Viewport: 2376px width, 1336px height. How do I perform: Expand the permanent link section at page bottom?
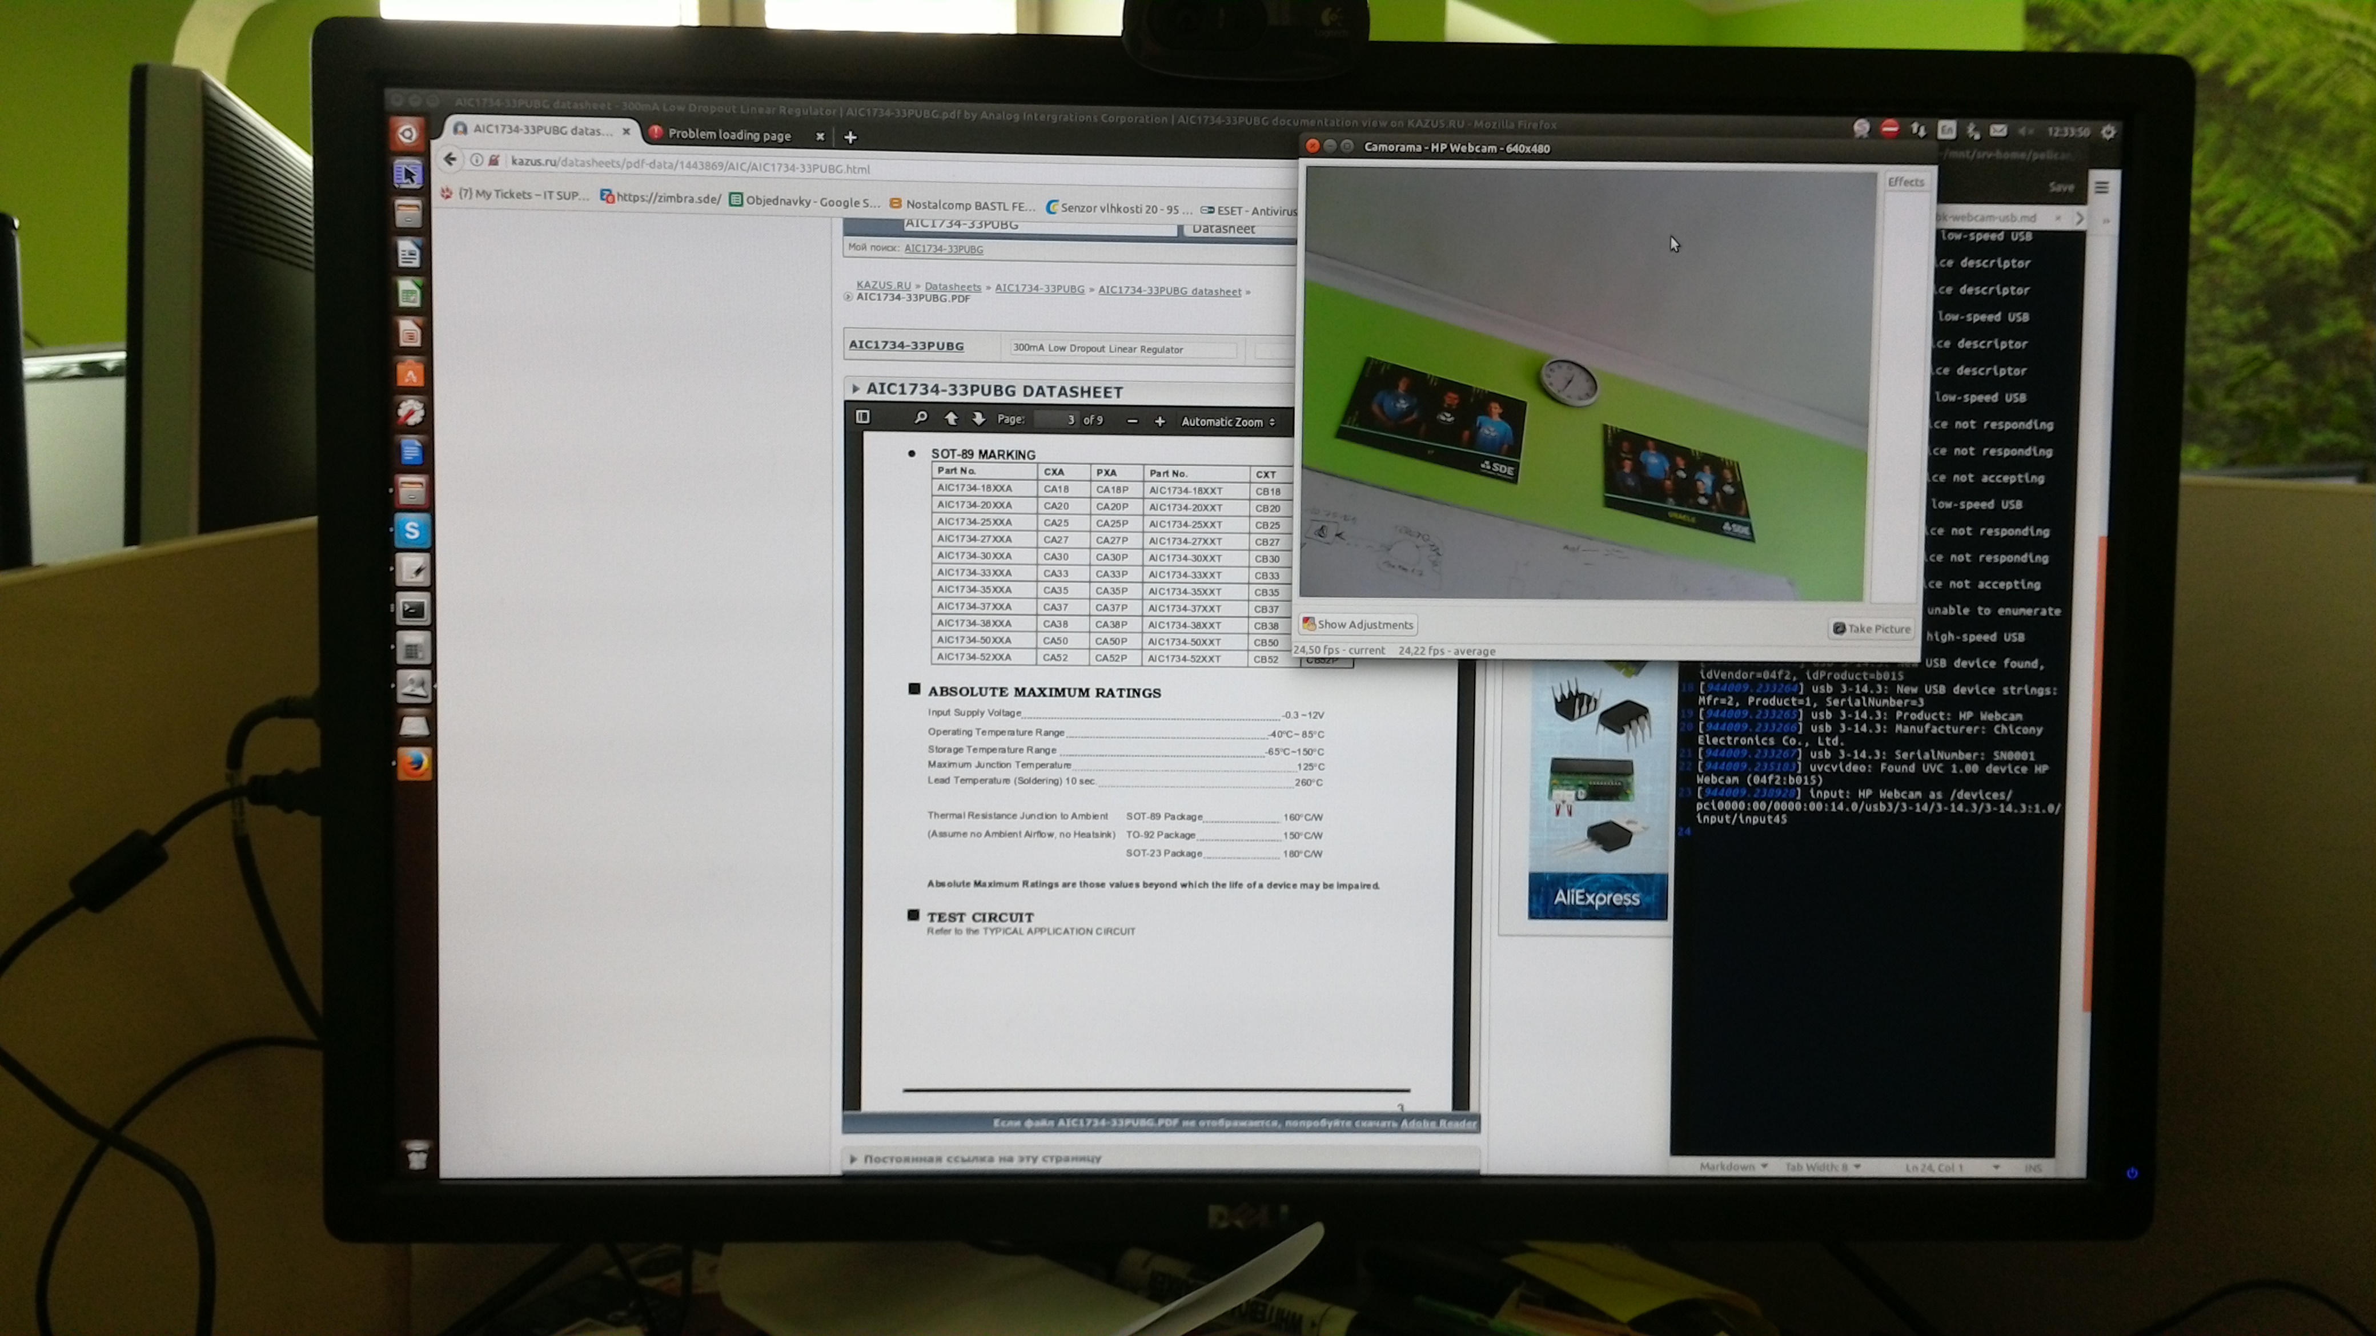853,1158
